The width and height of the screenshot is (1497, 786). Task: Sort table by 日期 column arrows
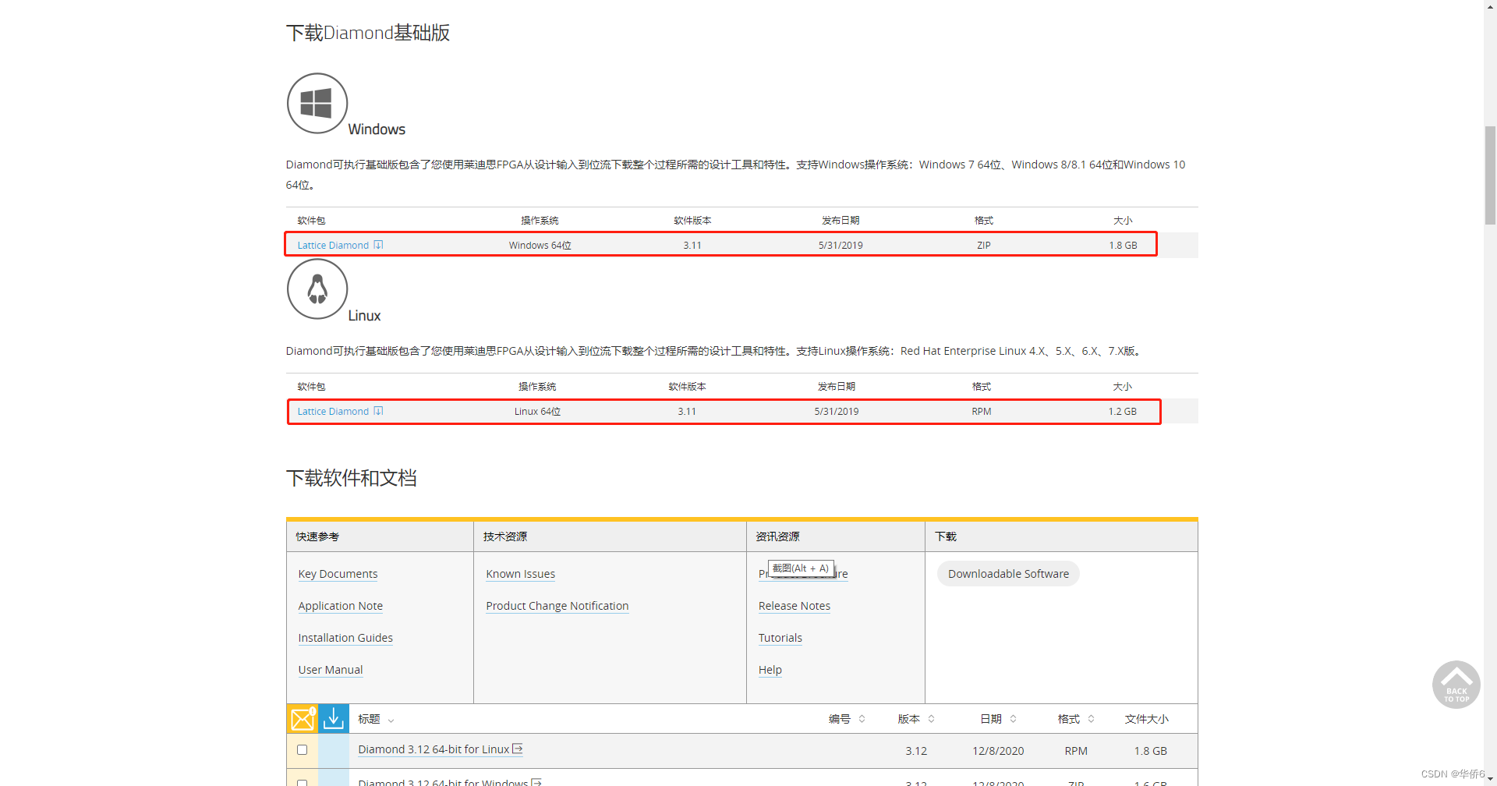point(1013,719)
